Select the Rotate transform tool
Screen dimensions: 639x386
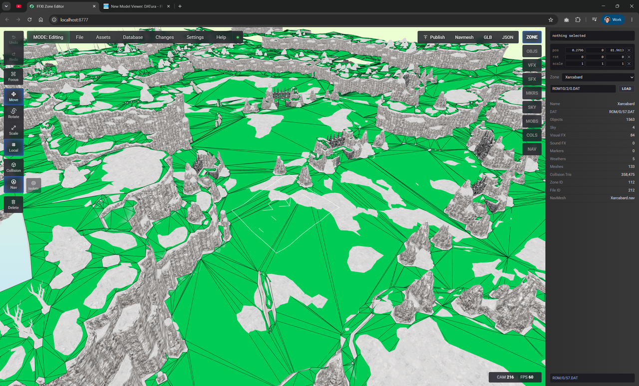coord(13,114)
